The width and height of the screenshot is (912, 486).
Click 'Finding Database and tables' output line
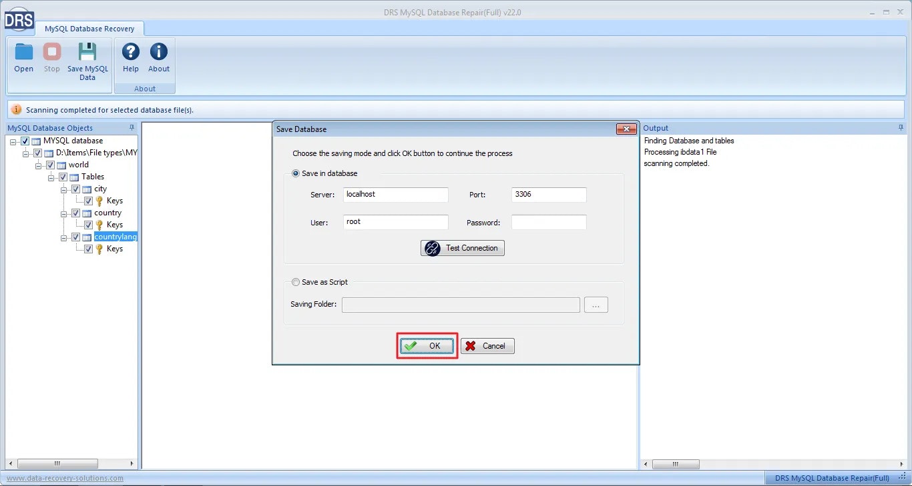(689, 141)
